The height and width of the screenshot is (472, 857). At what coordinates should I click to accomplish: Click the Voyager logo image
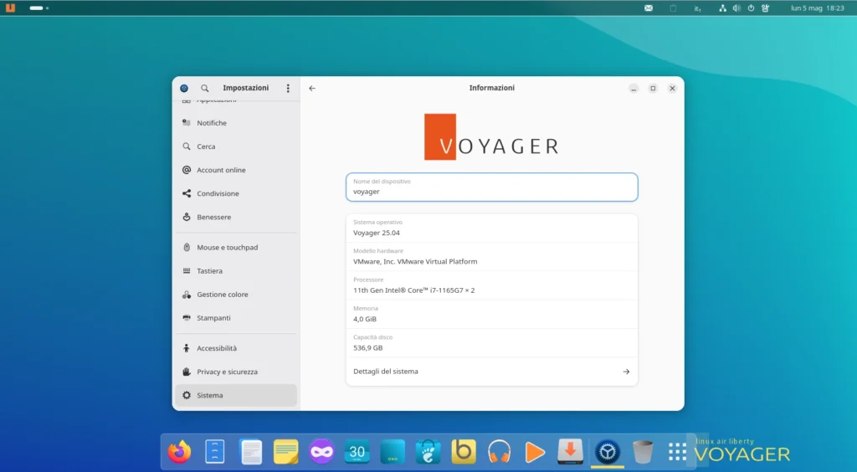click(491, 137)
